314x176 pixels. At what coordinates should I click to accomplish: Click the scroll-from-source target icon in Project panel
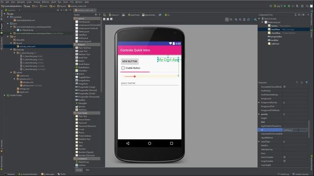[x=58, y=10]
